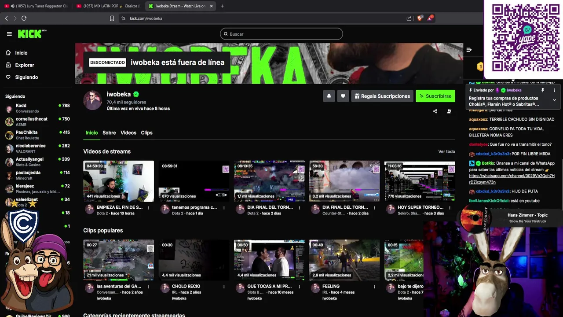The height and width of the screenshot is (317, 563).
Task: Open a new browser tab with plus
Action: [x=222, y=6]
